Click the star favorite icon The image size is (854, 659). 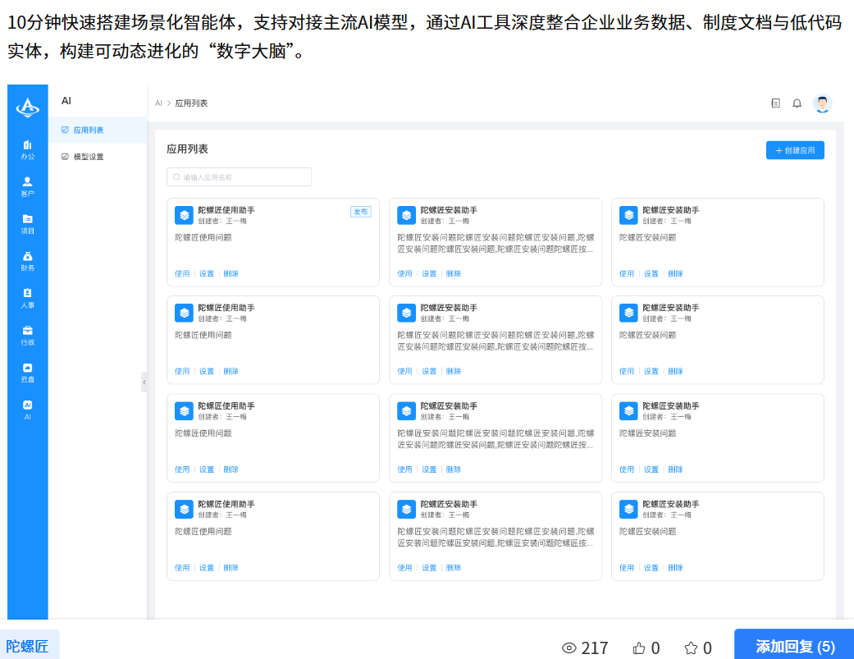pyautogui.click(x=691, y=648)
